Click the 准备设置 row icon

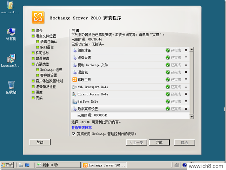74,58
